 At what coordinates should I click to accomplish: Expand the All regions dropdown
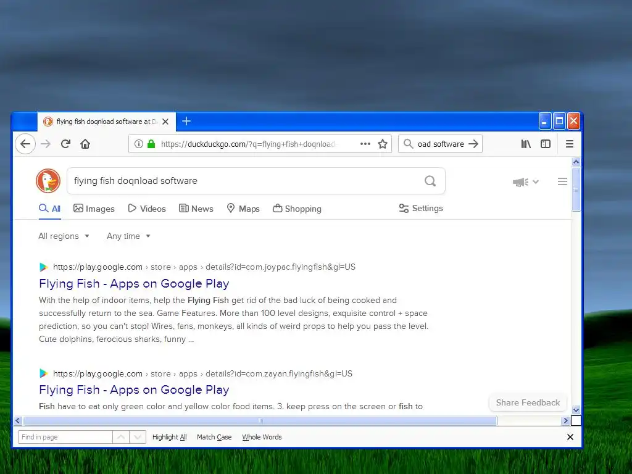click(64, 236)
